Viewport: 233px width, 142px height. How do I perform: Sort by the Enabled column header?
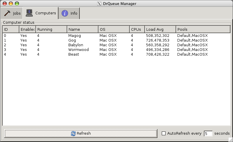pos(27,29)
